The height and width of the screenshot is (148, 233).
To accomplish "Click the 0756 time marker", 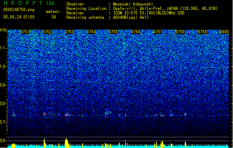I will coord(136,32).
